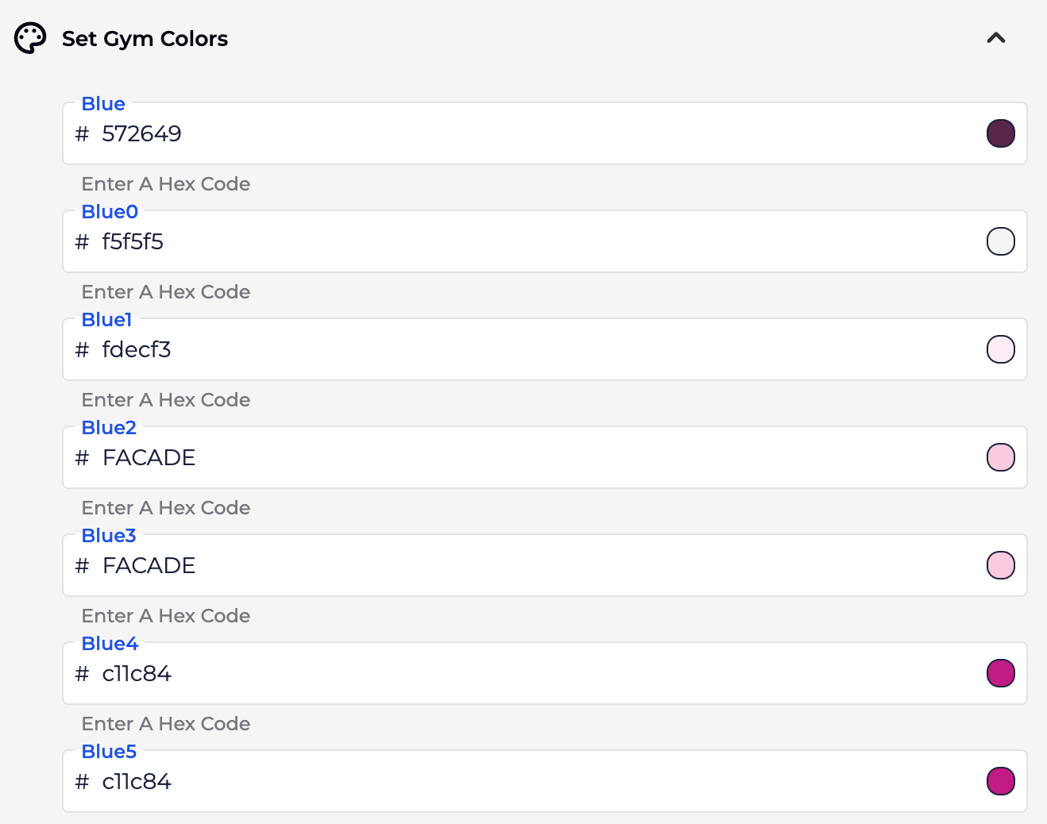This screenshot has height=824, width=1047.
Task: Click the palette icon beside Set Gym Colors
Action: pyautogui.click(x=30, y=38)
